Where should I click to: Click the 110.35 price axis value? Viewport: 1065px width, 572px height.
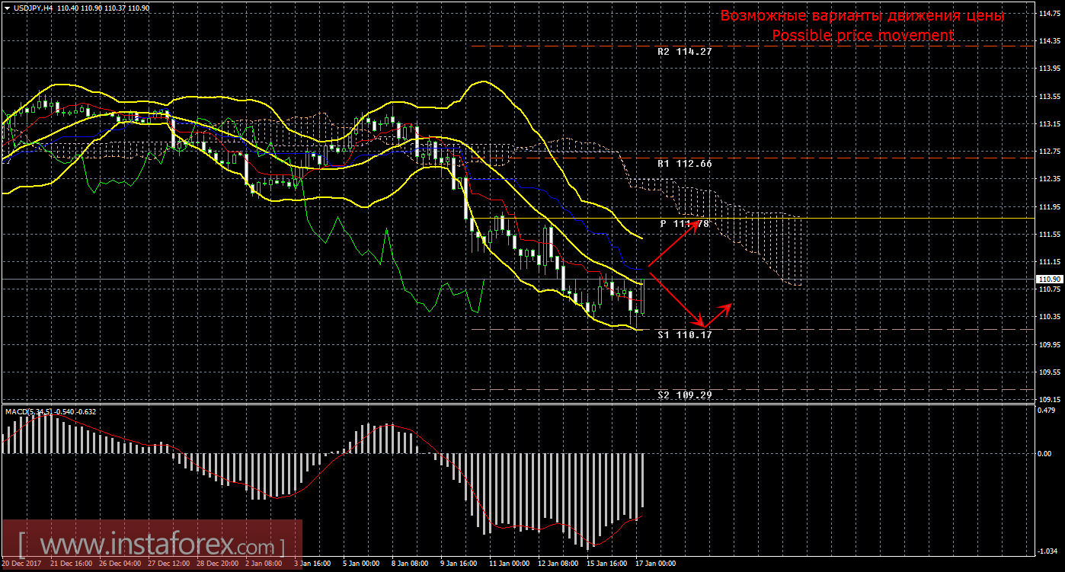tap(1049, 317)
